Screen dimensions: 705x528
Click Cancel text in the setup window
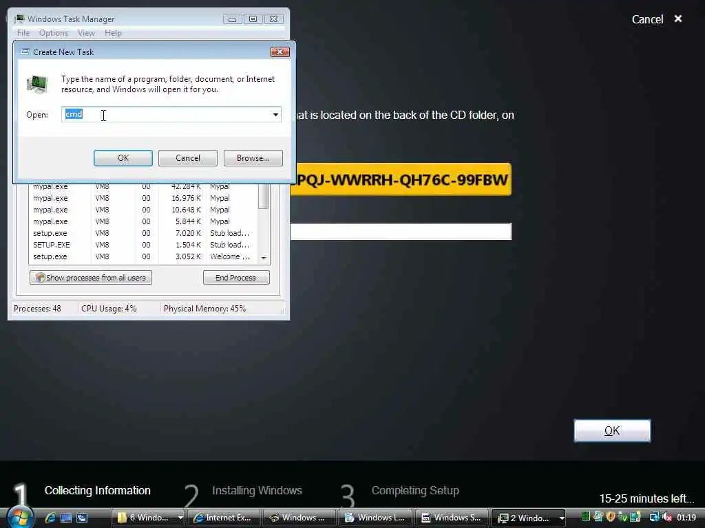click(647, 19)
